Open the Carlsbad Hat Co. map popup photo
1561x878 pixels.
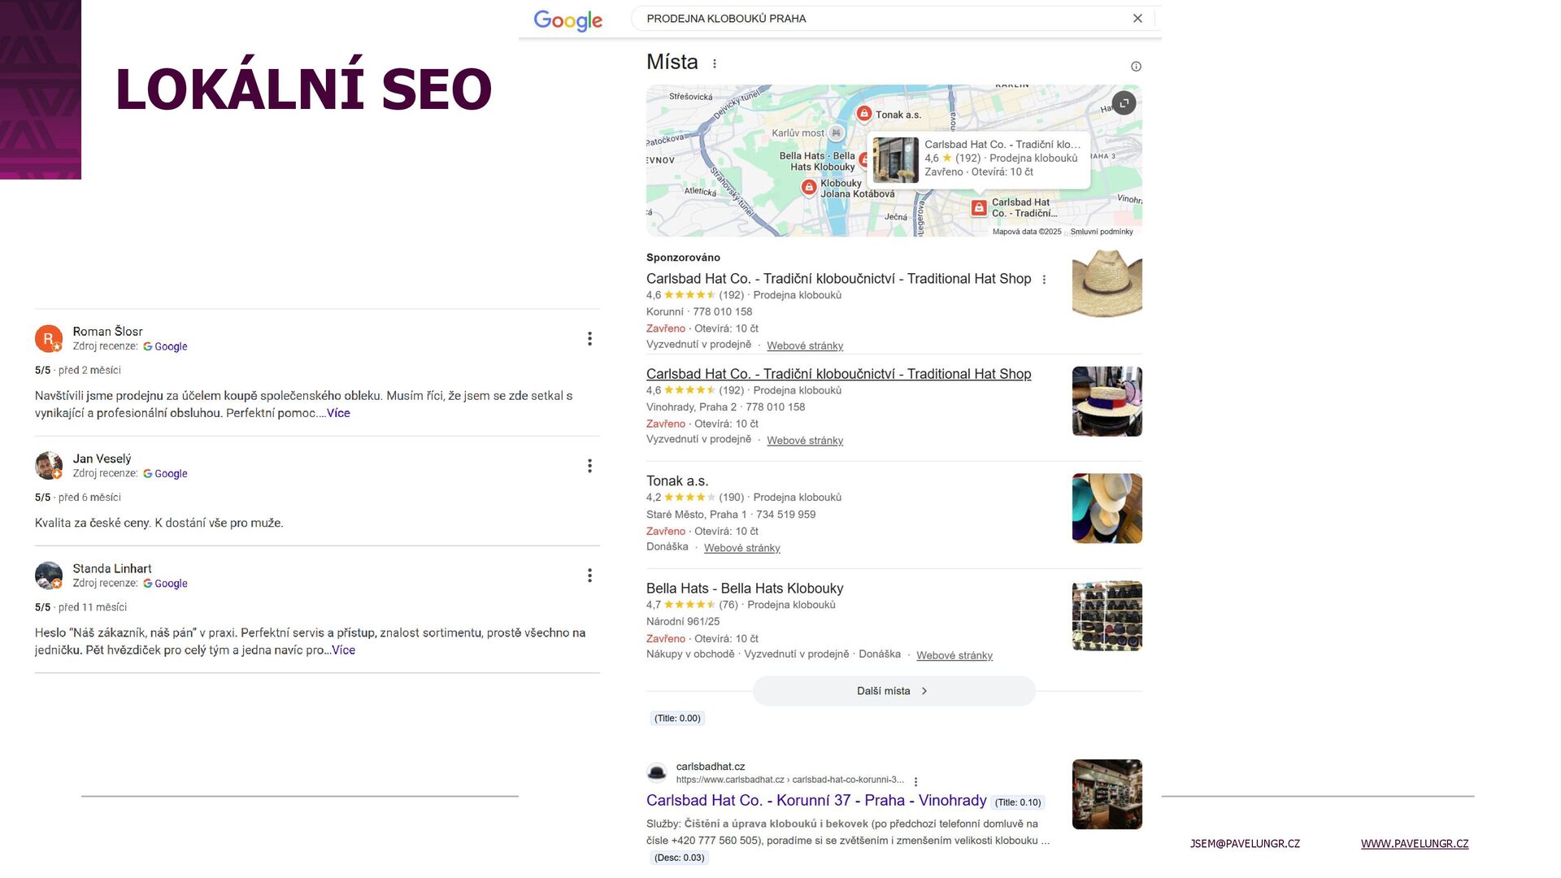click(895, 159)
